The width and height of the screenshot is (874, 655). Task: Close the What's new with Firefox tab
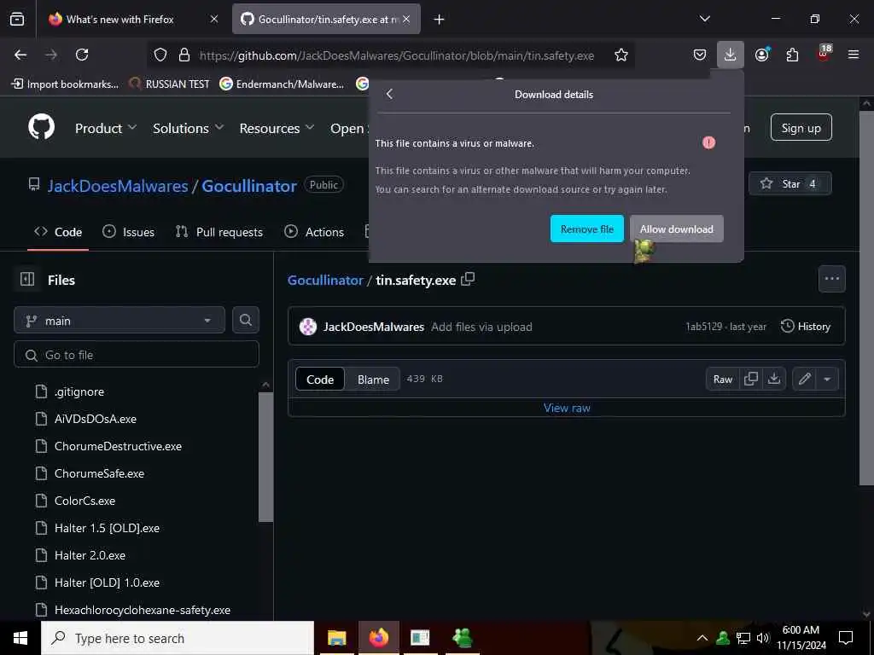click(214, 19)
